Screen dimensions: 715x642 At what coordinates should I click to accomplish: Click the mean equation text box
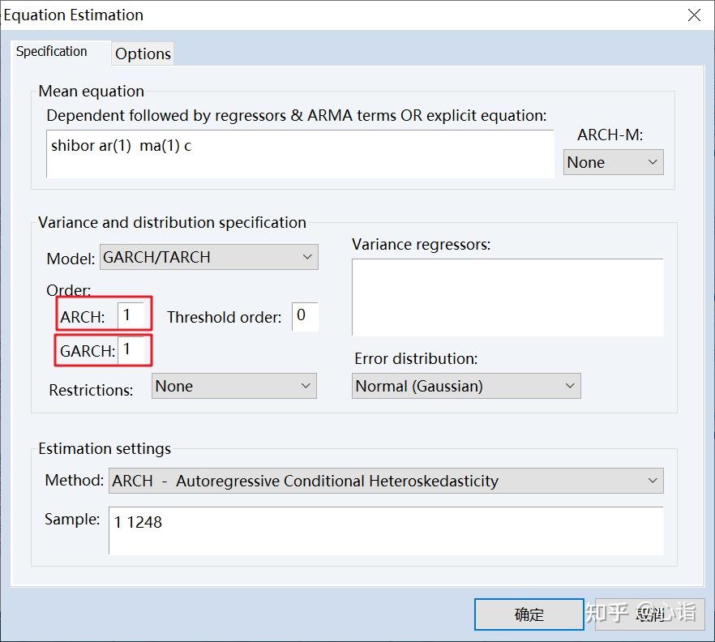[300, 153]
